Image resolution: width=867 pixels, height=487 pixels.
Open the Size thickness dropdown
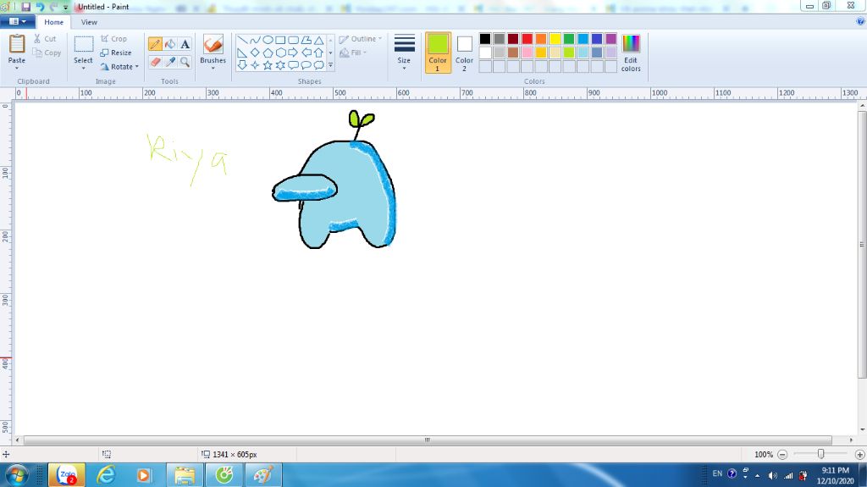coord(404,53)
